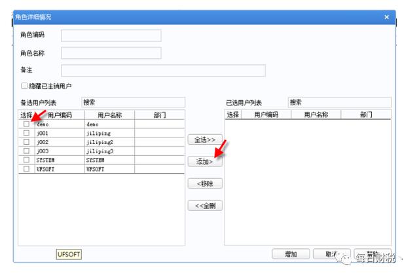The height and width of the screenshot is (277, 419).
Task: Click 用户名称 column header in left list
Action: [x=109, y=115]
